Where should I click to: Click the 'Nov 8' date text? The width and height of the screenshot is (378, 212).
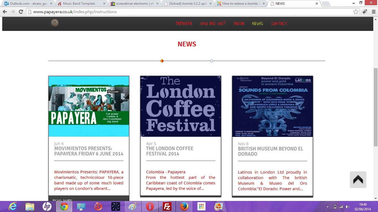pos(243,144)
